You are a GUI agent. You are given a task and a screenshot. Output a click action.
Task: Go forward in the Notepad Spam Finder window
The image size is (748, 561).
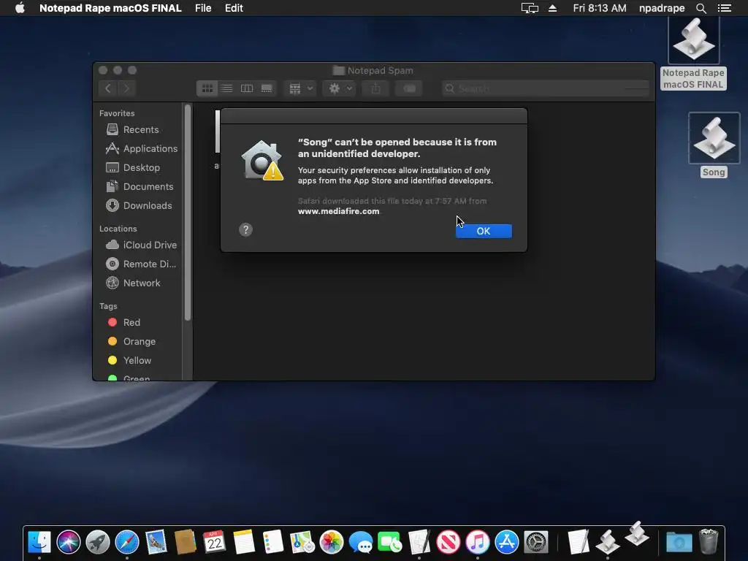126,88
